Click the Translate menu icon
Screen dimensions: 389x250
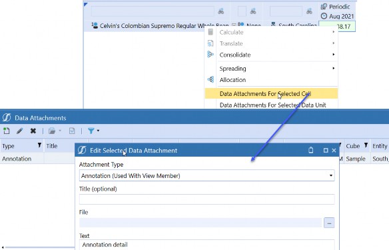(210, 43)
